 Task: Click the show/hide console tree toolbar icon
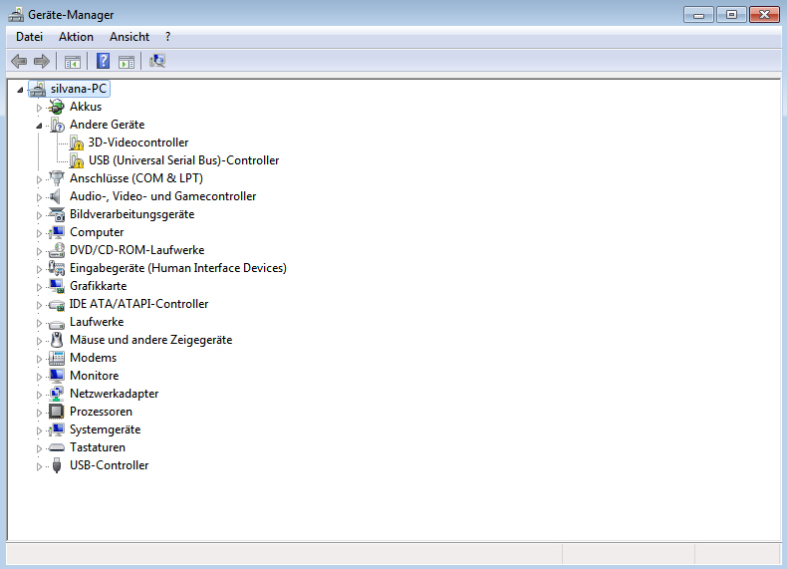(x=73, y=62)
